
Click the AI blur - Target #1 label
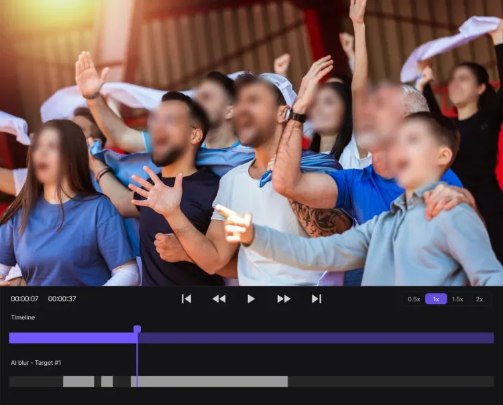pyautogui.click(x=36, y=363)
